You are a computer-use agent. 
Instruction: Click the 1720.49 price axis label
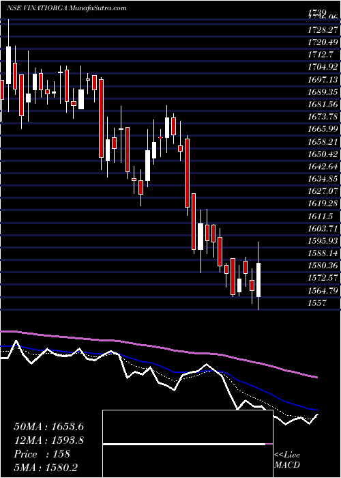323,42
